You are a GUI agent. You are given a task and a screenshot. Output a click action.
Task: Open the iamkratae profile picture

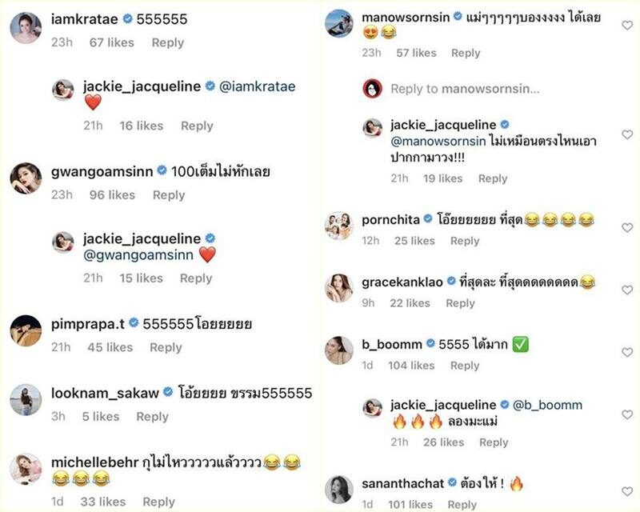tap(26, 28)
